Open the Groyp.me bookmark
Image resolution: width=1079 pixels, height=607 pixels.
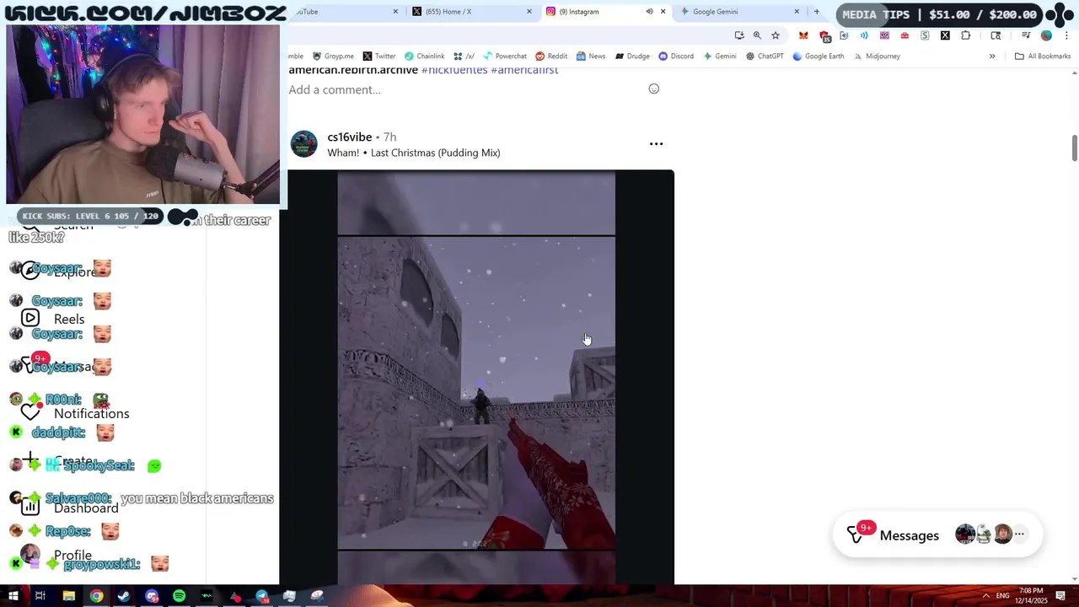[x=333, y=56]
